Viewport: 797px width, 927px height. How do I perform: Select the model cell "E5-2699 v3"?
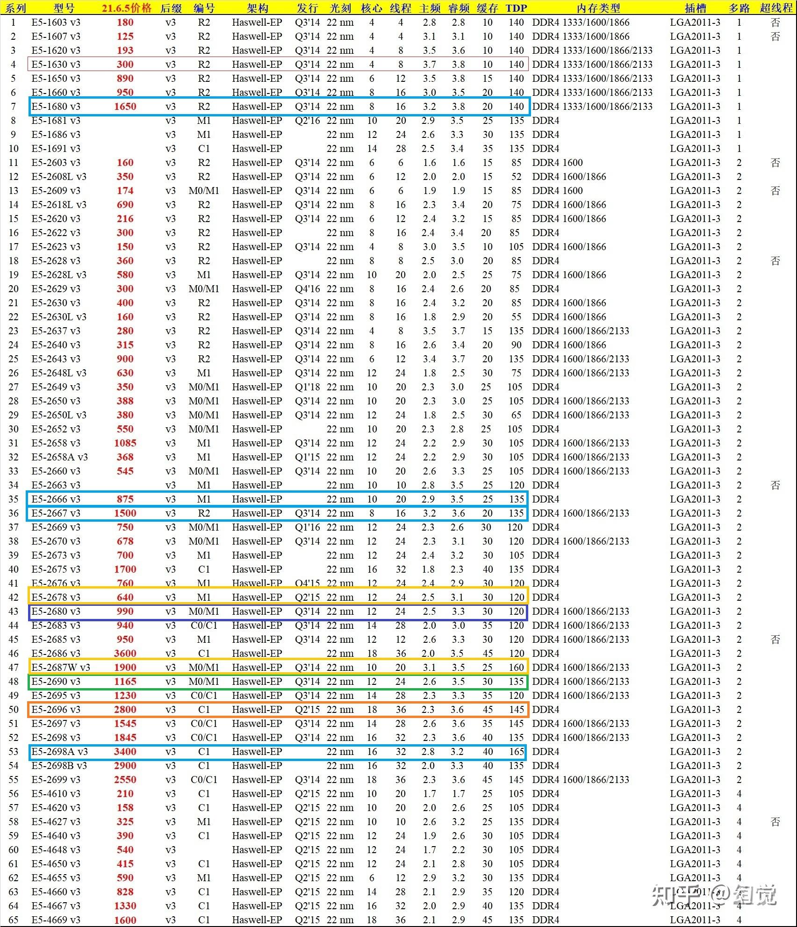tap(56, 780)
